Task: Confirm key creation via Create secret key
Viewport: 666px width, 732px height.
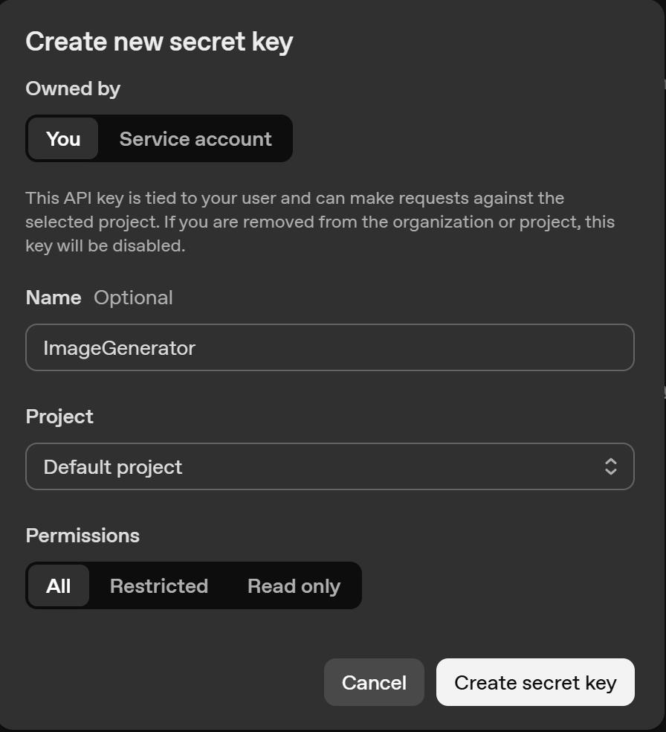Action: [x=534, y=682]
